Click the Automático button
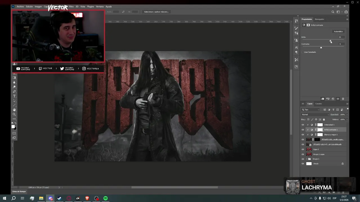 pyautogui.click(x=338, y=31)
